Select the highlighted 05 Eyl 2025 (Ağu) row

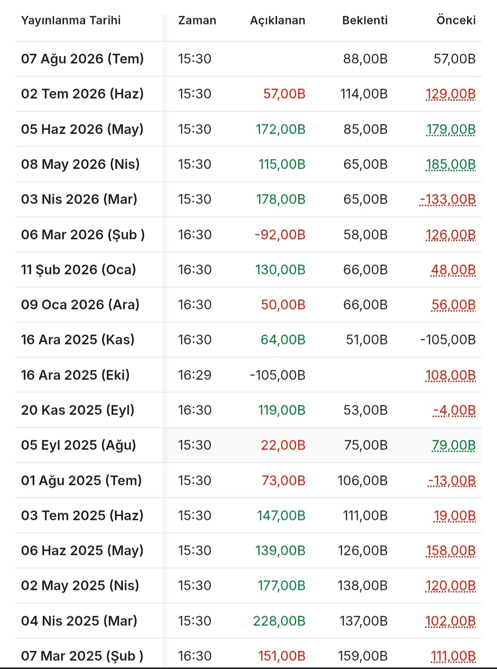point(248,445)
